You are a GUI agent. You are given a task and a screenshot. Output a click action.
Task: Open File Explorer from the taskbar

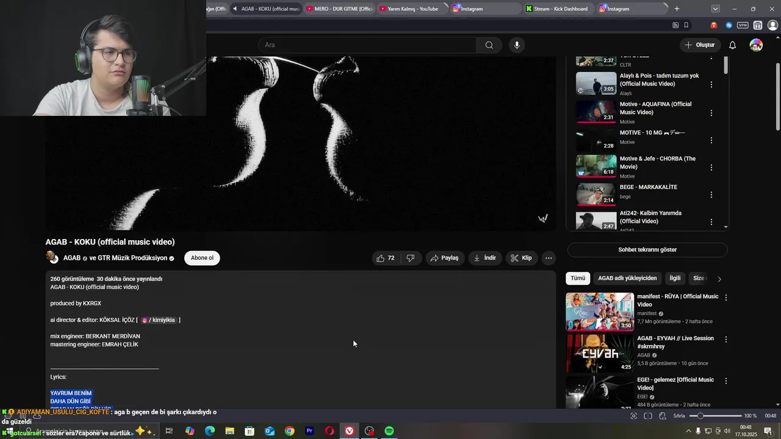point(229,431)
